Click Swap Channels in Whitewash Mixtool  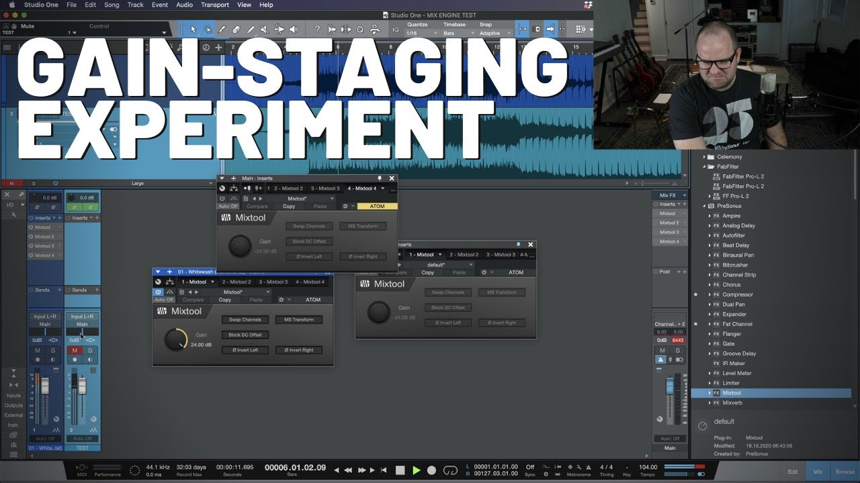point(245,319)
